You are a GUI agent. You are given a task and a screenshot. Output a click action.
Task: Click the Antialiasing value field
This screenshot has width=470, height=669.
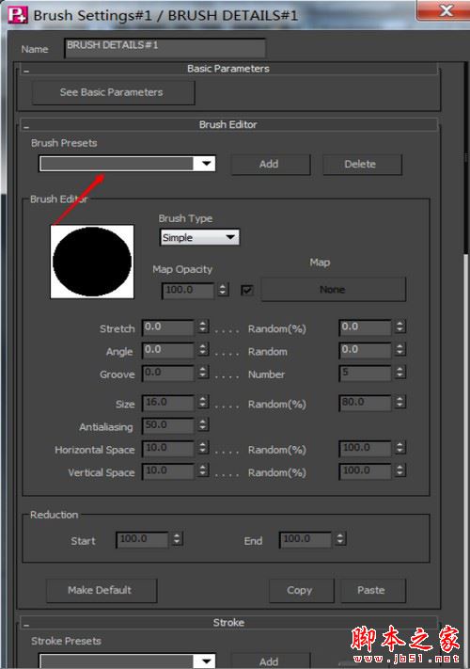tap(168, 426)
